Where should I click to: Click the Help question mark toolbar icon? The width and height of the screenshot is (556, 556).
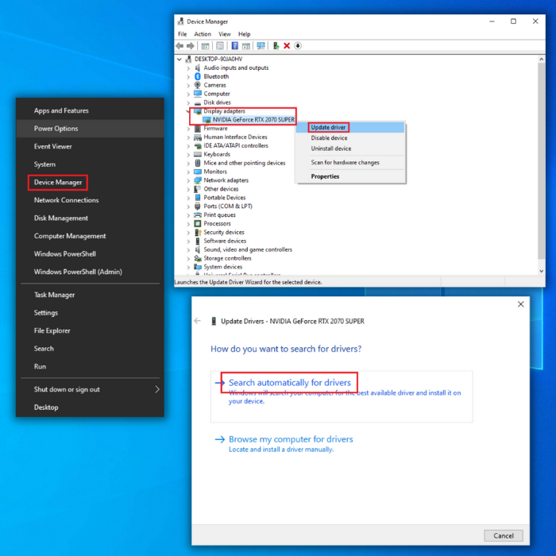click(235, 46)
